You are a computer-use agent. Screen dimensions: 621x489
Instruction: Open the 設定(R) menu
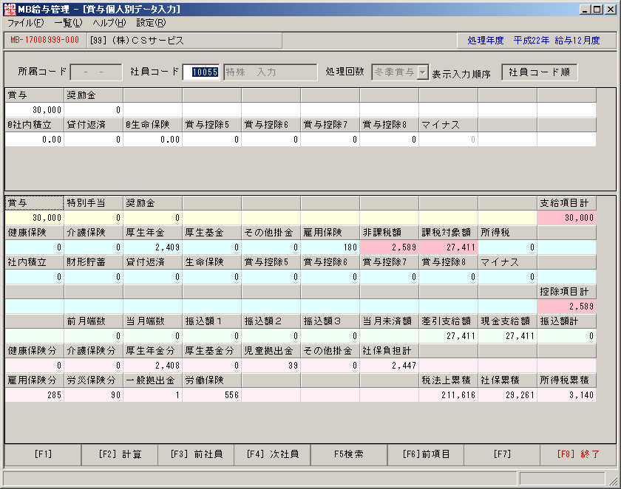151,23
